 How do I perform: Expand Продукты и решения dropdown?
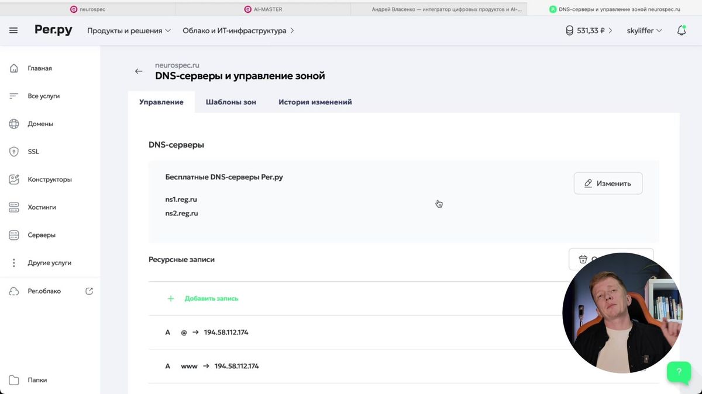pos(129,30)
